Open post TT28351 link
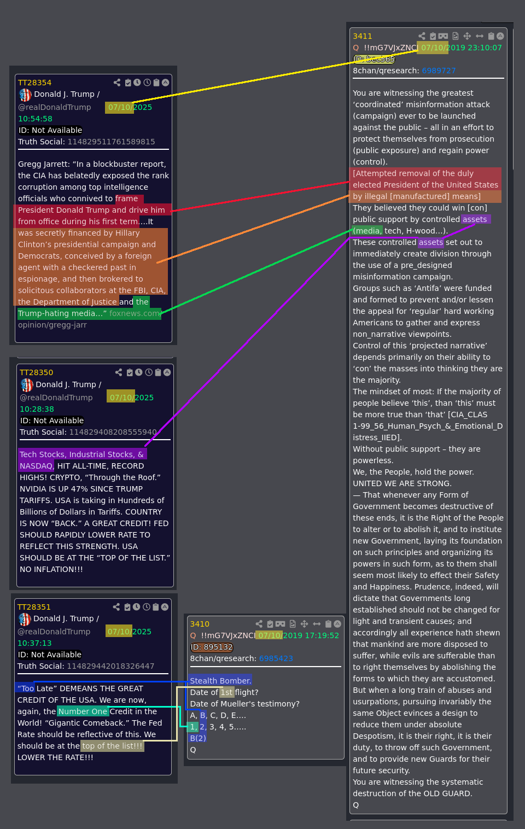 [34, 607]
